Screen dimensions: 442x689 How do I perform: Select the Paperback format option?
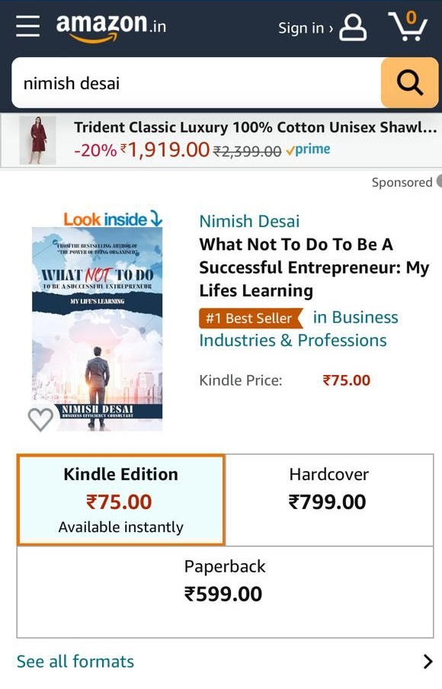[x=225, y=592]
